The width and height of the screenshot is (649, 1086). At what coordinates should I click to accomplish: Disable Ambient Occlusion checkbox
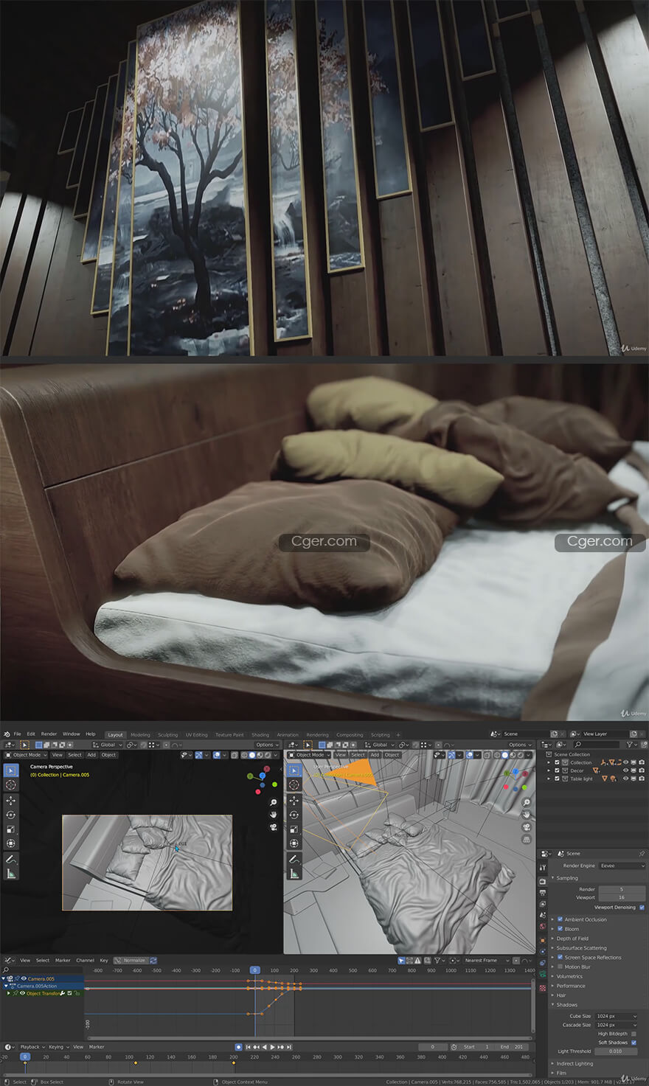(x=560, y=919)
